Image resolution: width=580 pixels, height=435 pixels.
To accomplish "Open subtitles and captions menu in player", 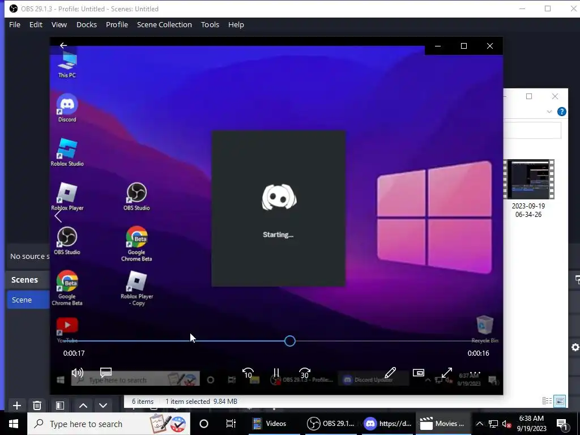I will point(106,372).
